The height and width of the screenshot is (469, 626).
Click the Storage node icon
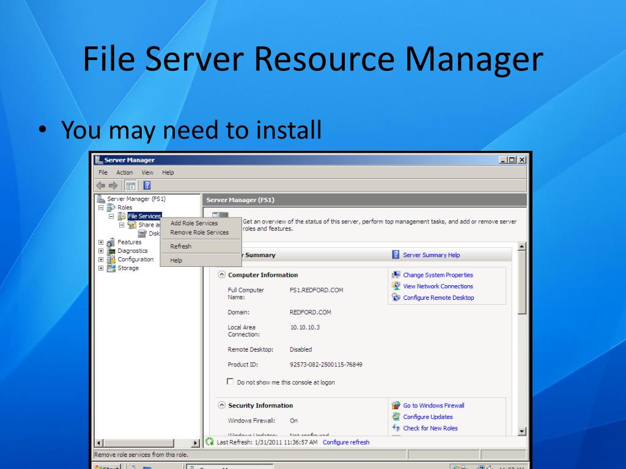(x=111, y=268)
